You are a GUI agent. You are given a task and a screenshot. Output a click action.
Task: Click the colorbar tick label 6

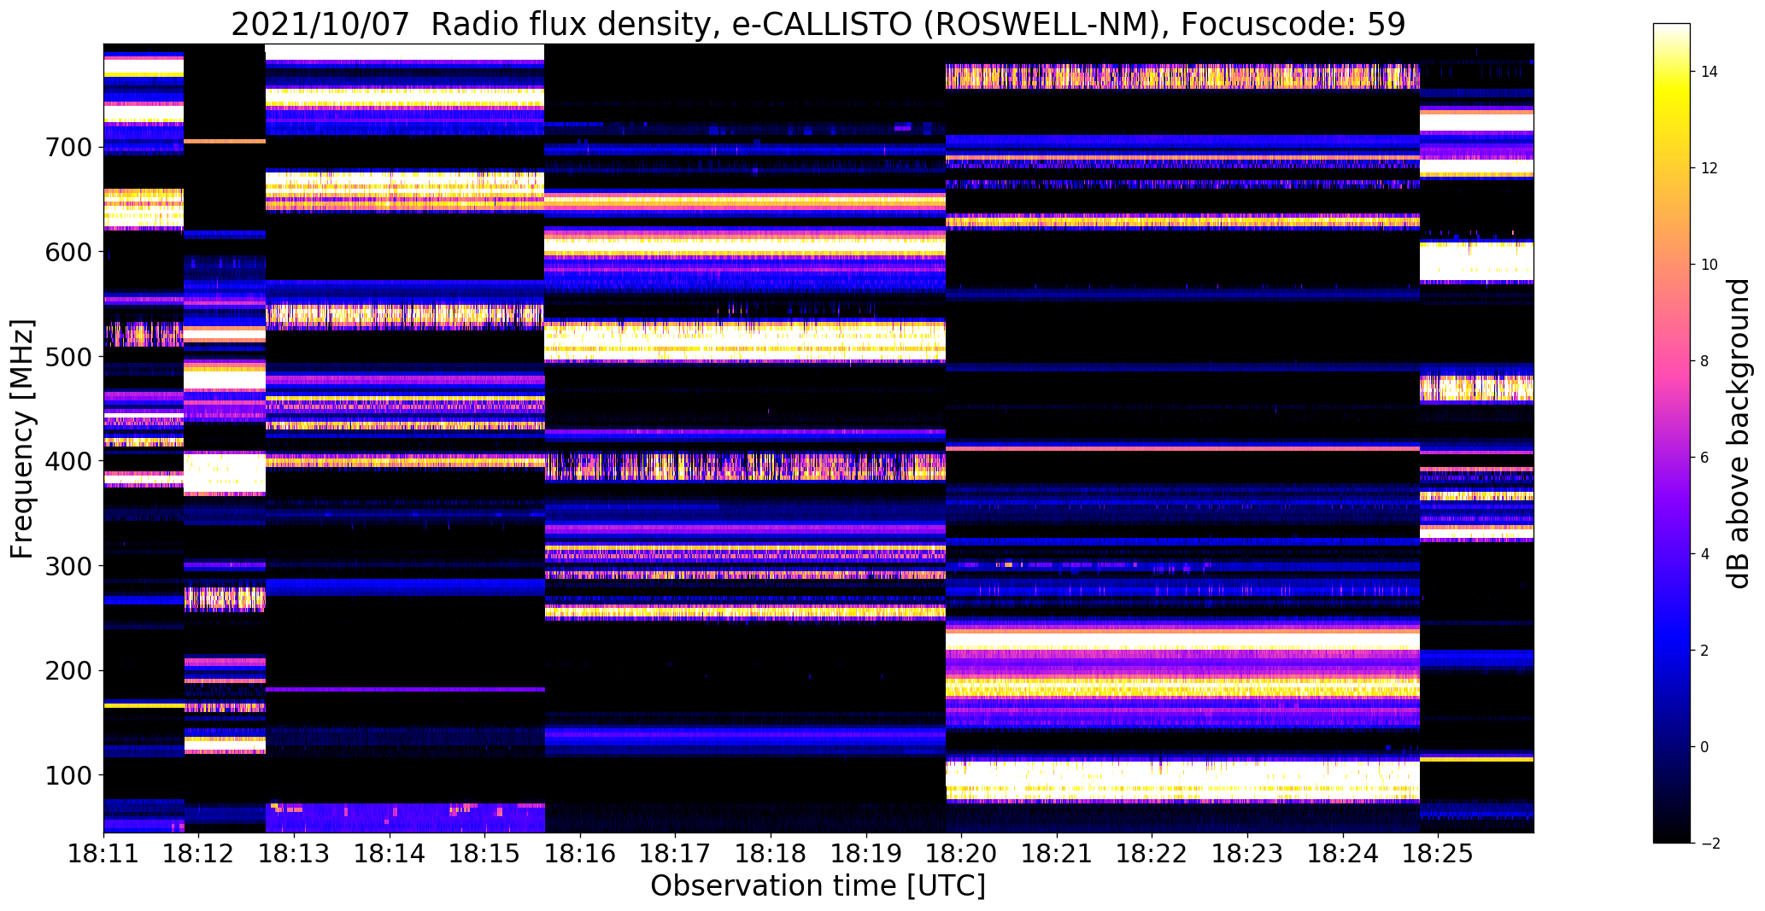pos(1705,458)
